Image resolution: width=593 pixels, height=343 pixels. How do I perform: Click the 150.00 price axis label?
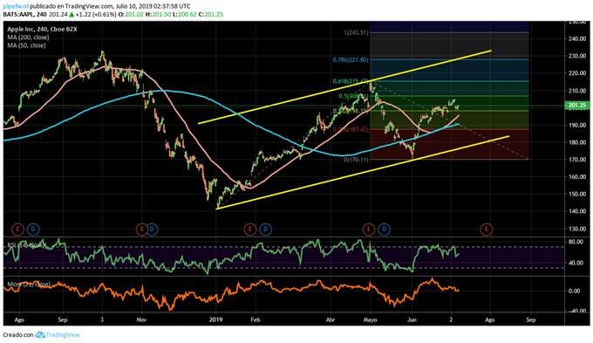click(x=577, y=194)
